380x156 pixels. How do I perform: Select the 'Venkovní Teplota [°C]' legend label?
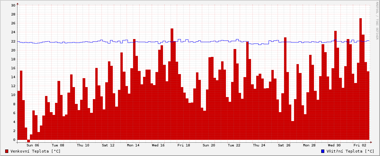point(36,151)
